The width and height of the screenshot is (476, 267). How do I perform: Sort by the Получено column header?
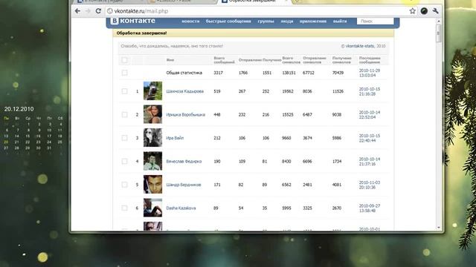271,60
